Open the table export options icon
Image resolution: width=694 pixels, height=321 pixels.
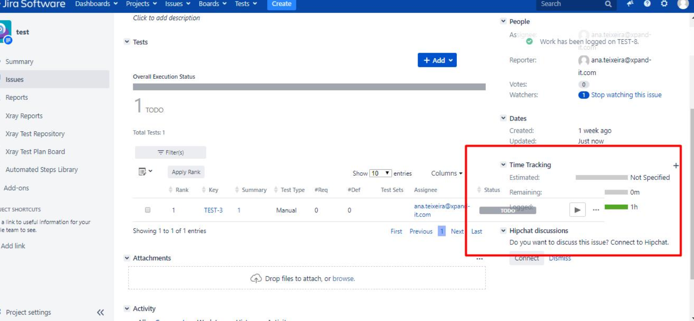coord(145,171)
